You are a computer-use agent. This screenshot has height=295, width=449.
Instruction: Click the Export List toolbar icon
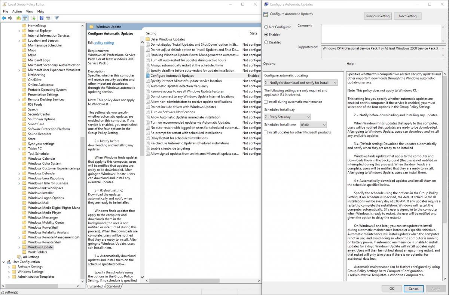[33, 18]
